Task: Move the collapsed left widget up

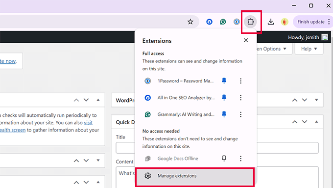Action: [76, 161]
